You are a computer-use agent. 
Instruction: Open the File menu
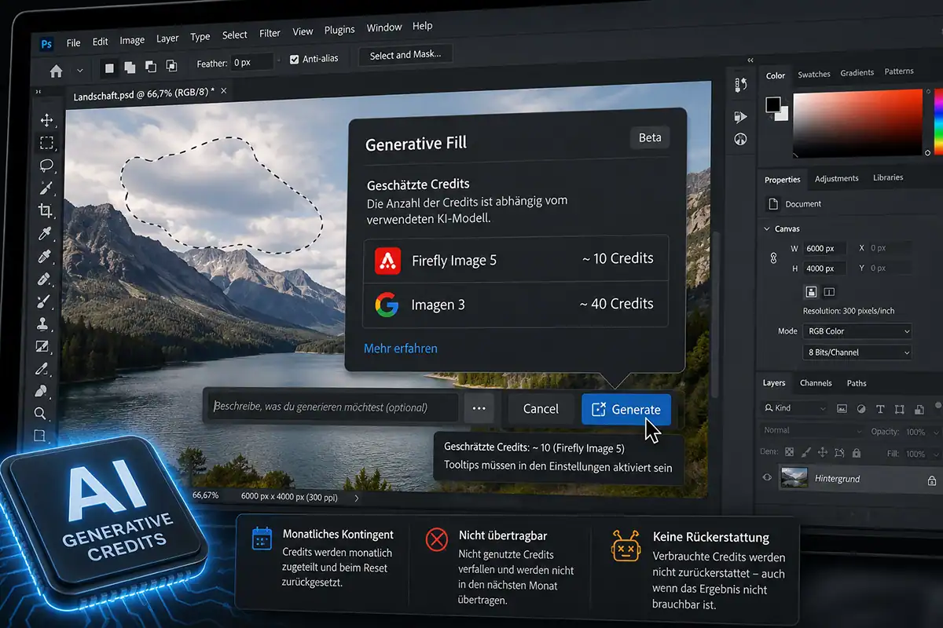point(74,42)
